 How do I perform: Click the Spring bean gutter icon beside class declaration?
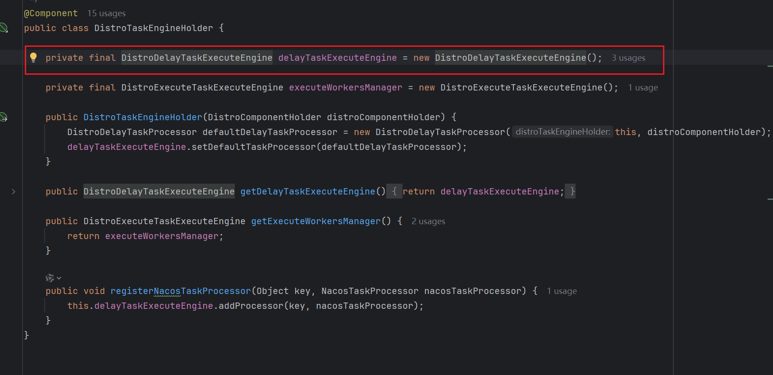tap(4, 28)
